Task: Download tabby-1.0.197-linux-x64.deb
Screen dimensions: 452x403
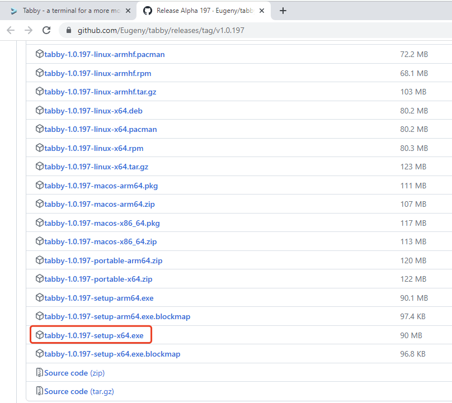Action: pos(93,111)
